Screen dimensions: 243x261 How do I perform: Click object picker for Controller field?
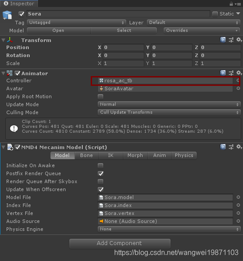pyautogui.click(x=238, y=81)
